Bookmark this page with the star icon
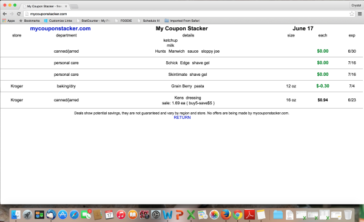This screenshot has height=222, width=364. pyautogui.click(x=352, y=14)
